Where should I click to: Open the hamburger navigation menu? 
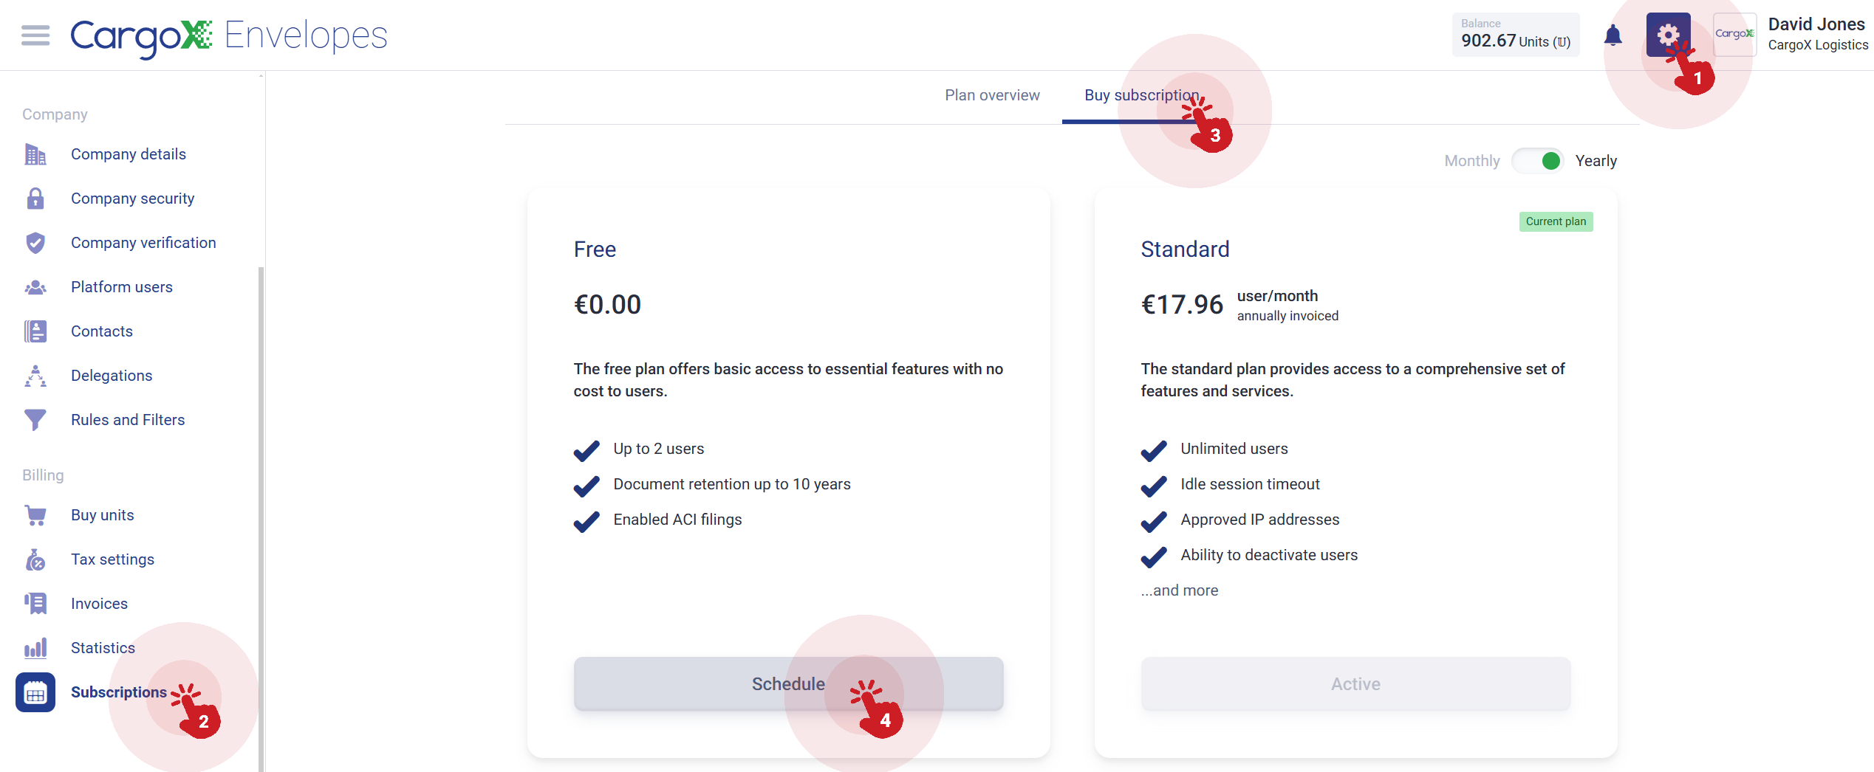click(35, 35)
